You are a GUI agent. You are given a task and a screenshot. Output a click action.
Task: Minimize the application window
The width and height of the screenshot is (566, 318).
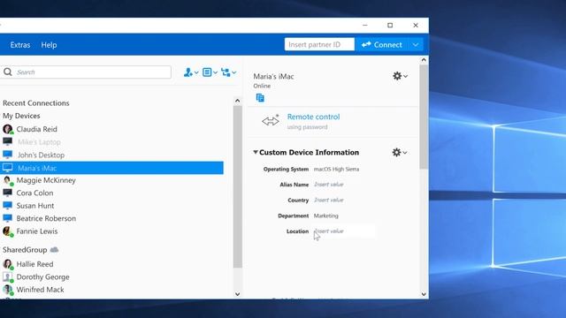tap(365, 26)
